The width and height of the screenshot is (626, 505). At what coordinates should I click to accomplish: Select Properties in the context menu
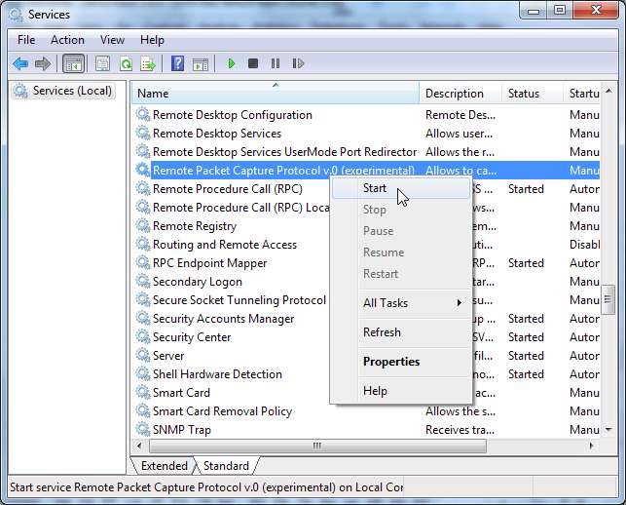point(391,362)
